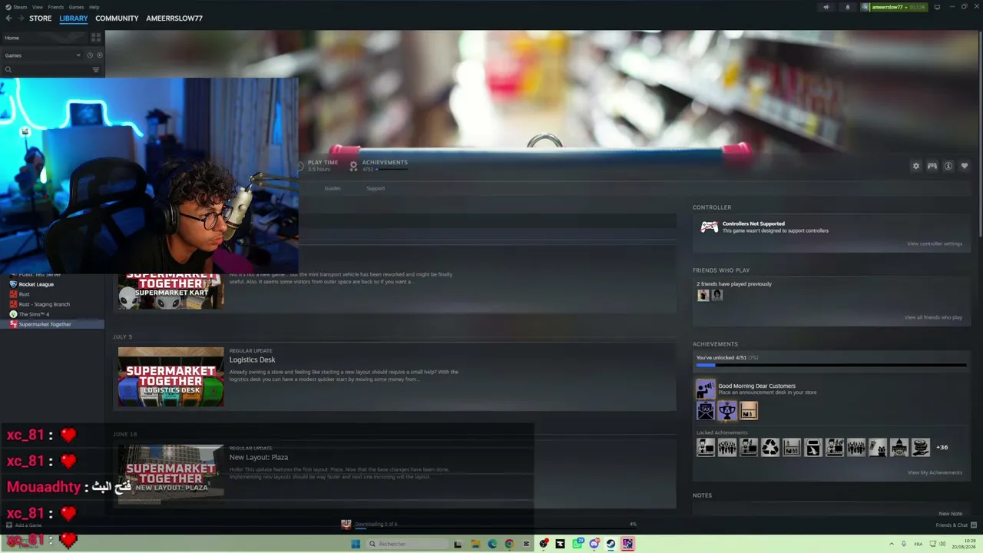
Task: Click Add a Game at bottom left
Action: pyautogui.click(x=24, y=525)
